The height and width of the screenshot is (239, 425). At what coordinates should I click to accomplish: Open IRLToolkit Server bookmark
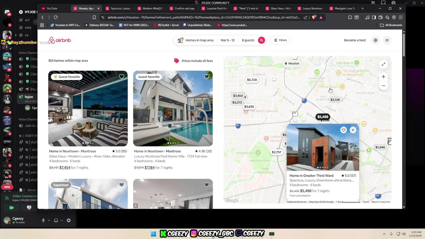166,25
